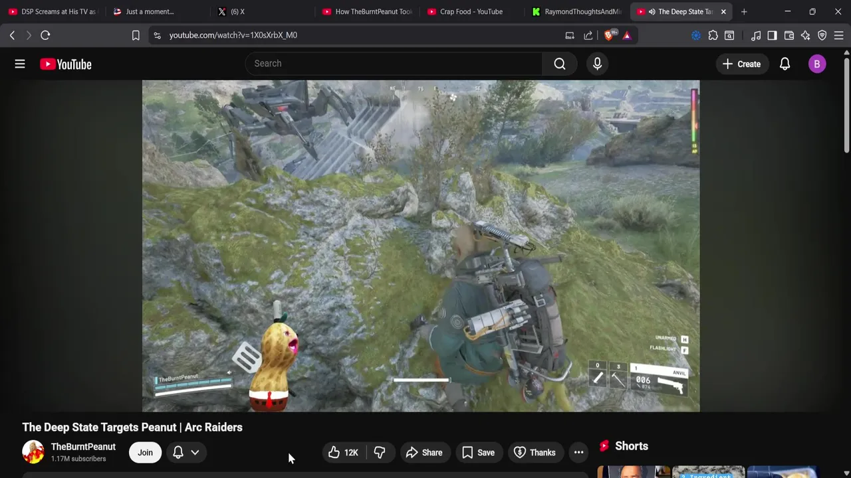
Task: Open Brave VPN shield icon
Action: [822, 35]
